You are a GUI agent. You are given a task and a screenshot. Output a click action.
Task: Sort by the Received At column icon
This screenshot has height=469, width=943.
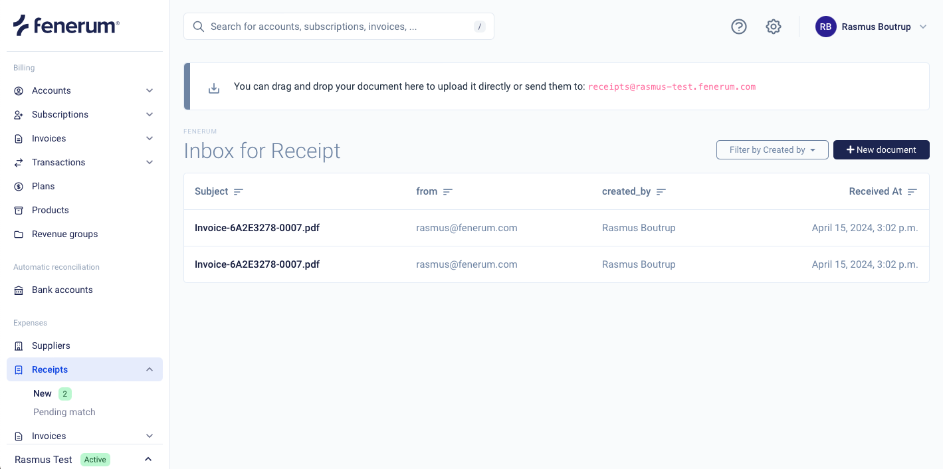(912, 191)
